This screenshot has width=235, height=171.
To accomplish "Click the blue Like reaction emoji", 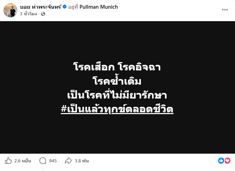I will [x=221, y=161].
